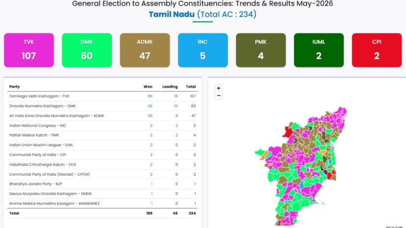Screen dimensions: 406x228
Task: Click the Total column header
Action: tap(191, 87)
